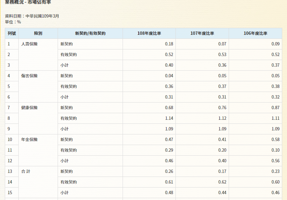Click 小計 in row 3

(65, 65)
